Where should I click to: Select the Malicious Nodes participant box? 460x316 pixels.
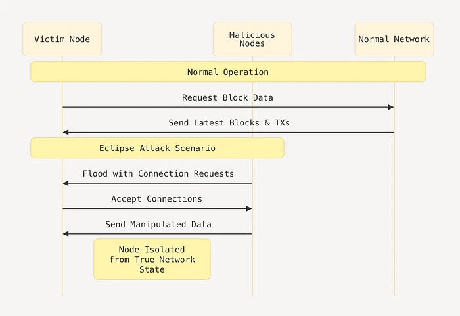[252, 39]
